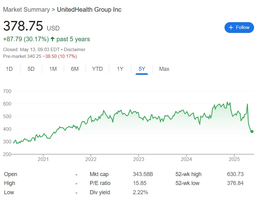Go back to Market Summary

(26, 10)
